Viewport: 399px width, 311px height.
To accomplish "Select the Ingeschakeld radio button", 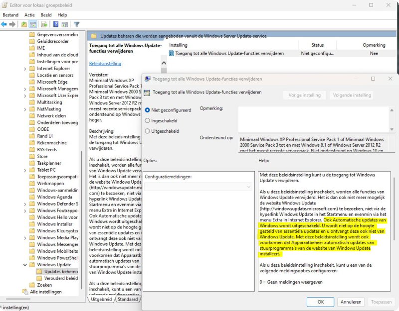I will tap(147, 120).
